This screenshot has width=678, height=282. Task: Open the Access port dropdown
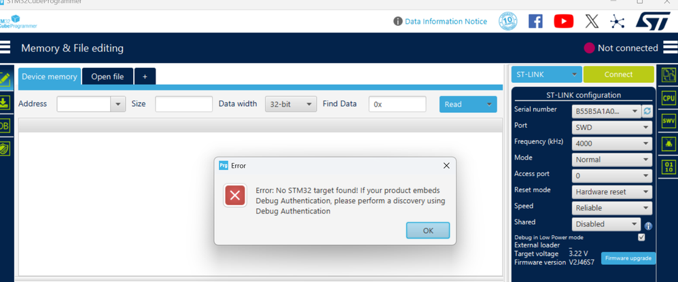[612, 175]
